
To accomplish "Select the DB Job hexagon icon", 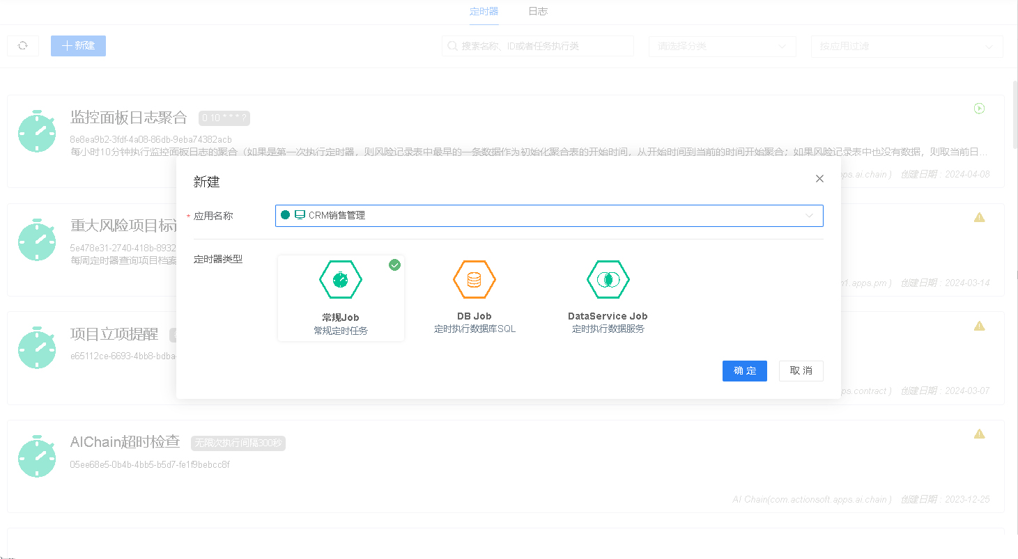I will point(474,280).
